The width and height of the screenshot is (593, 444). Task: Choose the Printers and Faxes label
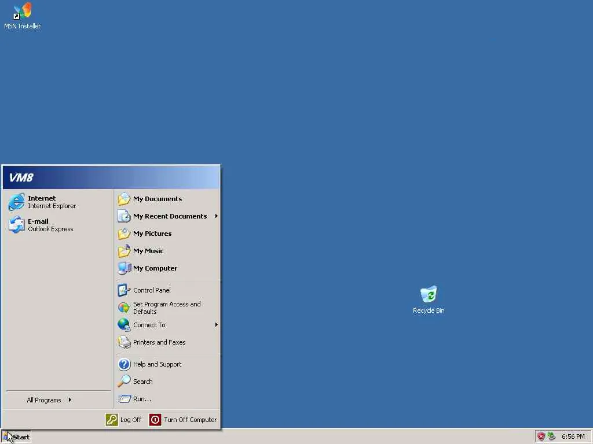159,342
